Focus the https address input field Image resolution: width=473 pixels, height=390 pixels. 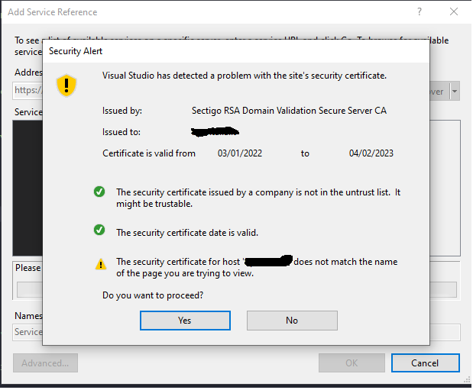click(28, 90)
